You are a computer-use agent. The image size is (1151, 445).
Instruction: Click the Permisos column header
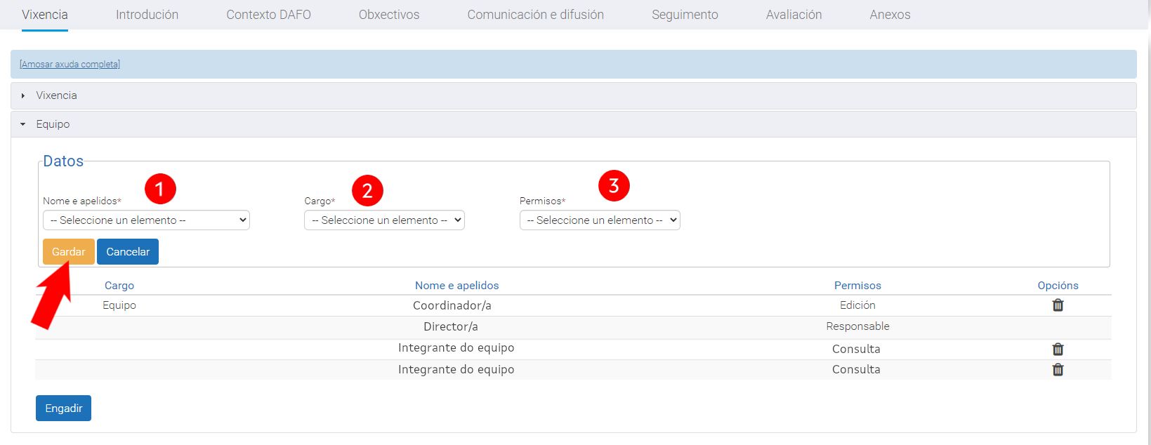[857, 286]
